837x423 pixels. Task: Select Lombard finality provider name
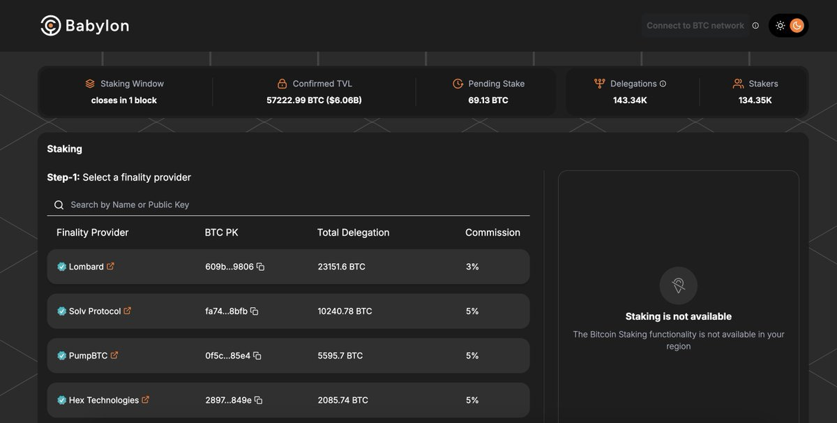86,267
